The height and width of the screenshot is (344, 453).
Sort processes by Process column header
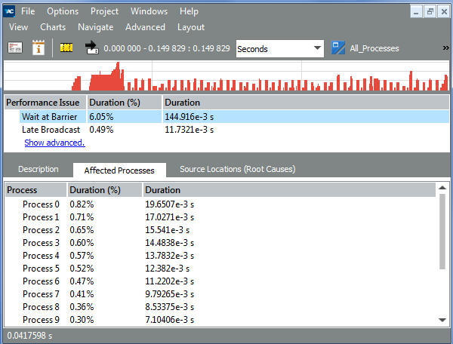click(35, 190)
